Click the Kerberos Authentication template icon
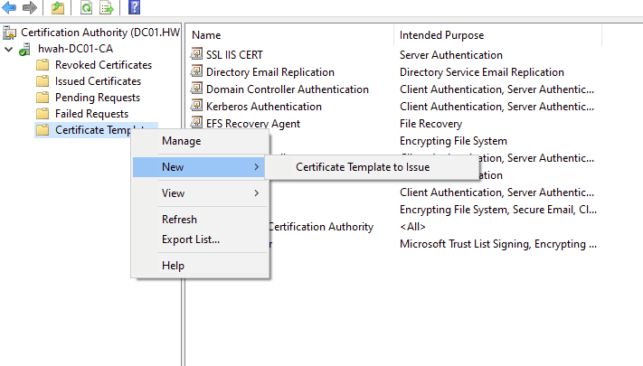 pos(197,107)
